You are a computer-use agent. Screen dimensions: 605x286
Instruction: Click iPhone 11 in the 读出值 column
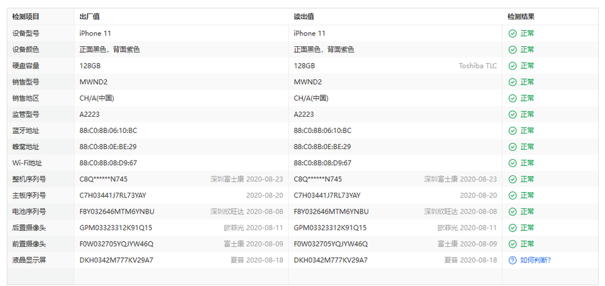309,34
